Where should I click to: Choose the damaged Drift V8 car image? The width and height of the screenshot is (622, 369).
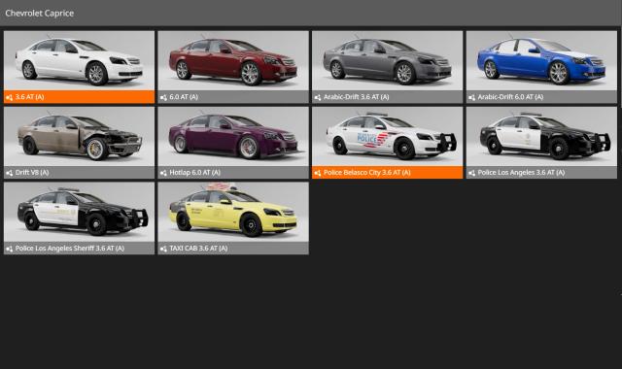pos(79,136)
